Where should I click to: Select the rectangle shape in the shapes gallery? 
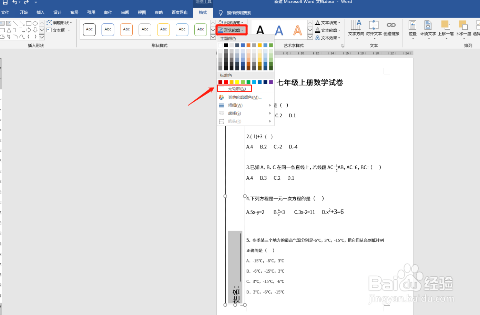point(29,23)
